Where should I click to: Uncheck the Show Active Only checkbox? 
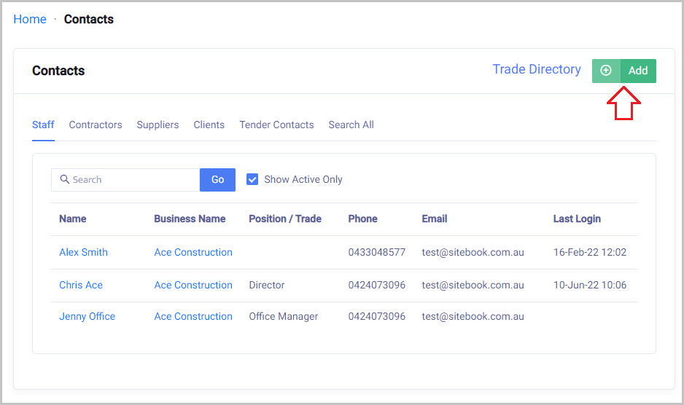[252, 179]
